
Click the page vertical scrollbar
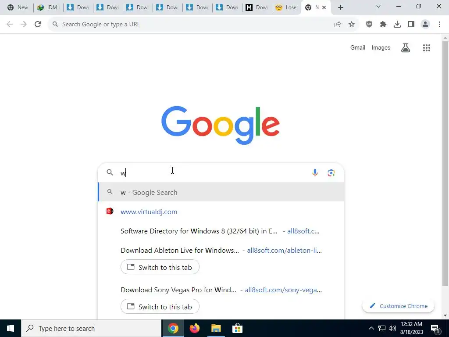click(445, 163)
